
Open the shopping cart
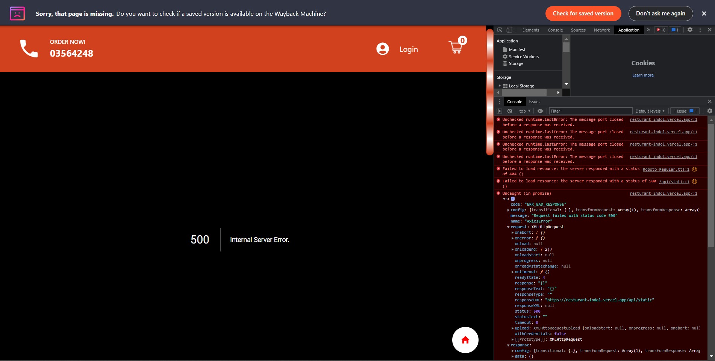(456, 47)
